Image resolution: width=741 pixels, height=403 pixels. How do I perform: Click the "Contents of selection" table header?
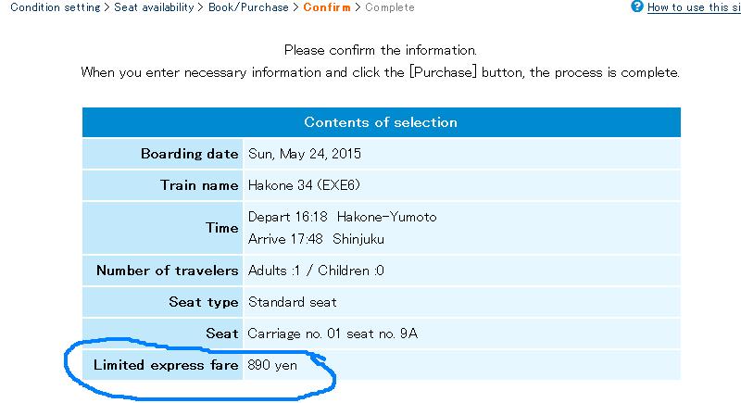pyautogui.click(x=381, y=122)
